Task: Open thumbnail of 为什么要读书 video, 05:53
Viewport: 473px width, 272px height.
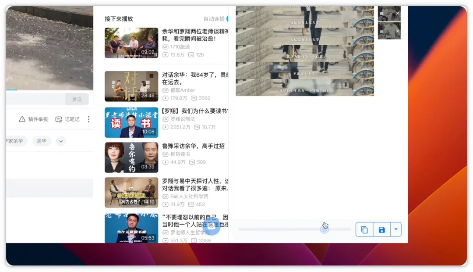Action: tap(131, 228)
